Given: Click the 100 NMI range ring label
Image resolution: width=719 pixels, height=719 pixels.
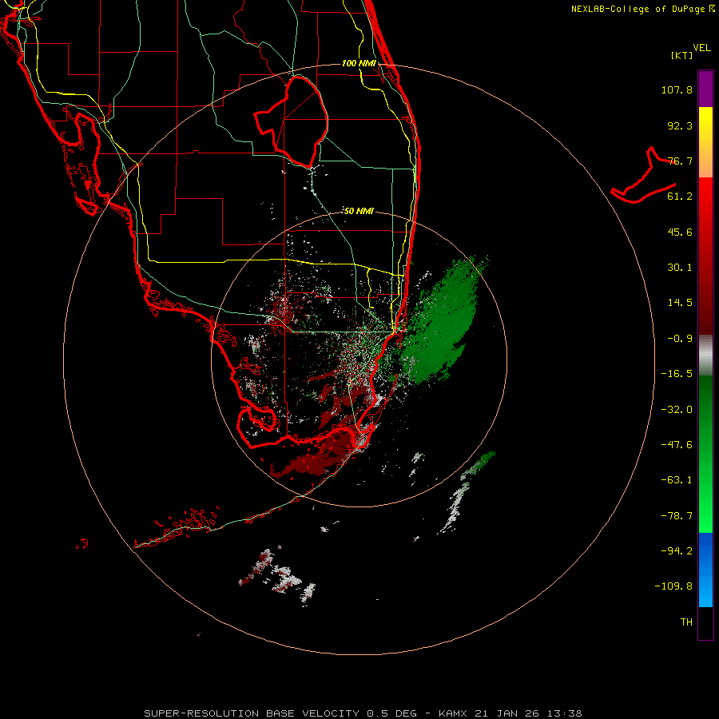Looking at the screenshot, I should pyautogui.click(x=359, y=63).
